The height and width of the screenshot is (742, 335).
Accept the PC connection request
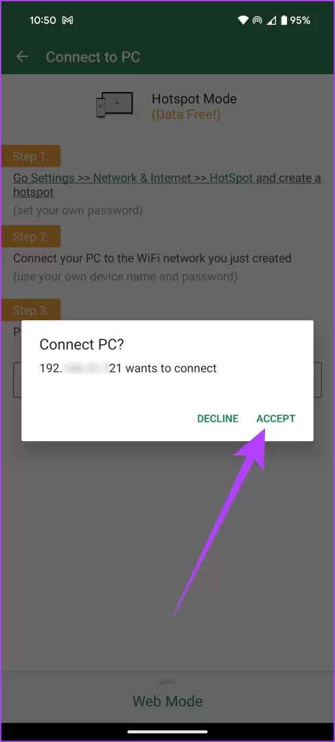[276, 419]
